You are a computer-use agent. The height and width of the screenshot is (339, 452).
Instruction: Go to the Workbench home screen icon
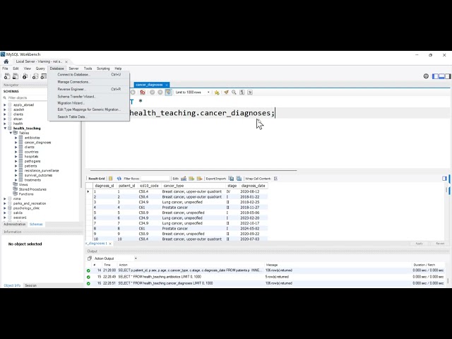(6, 61)
